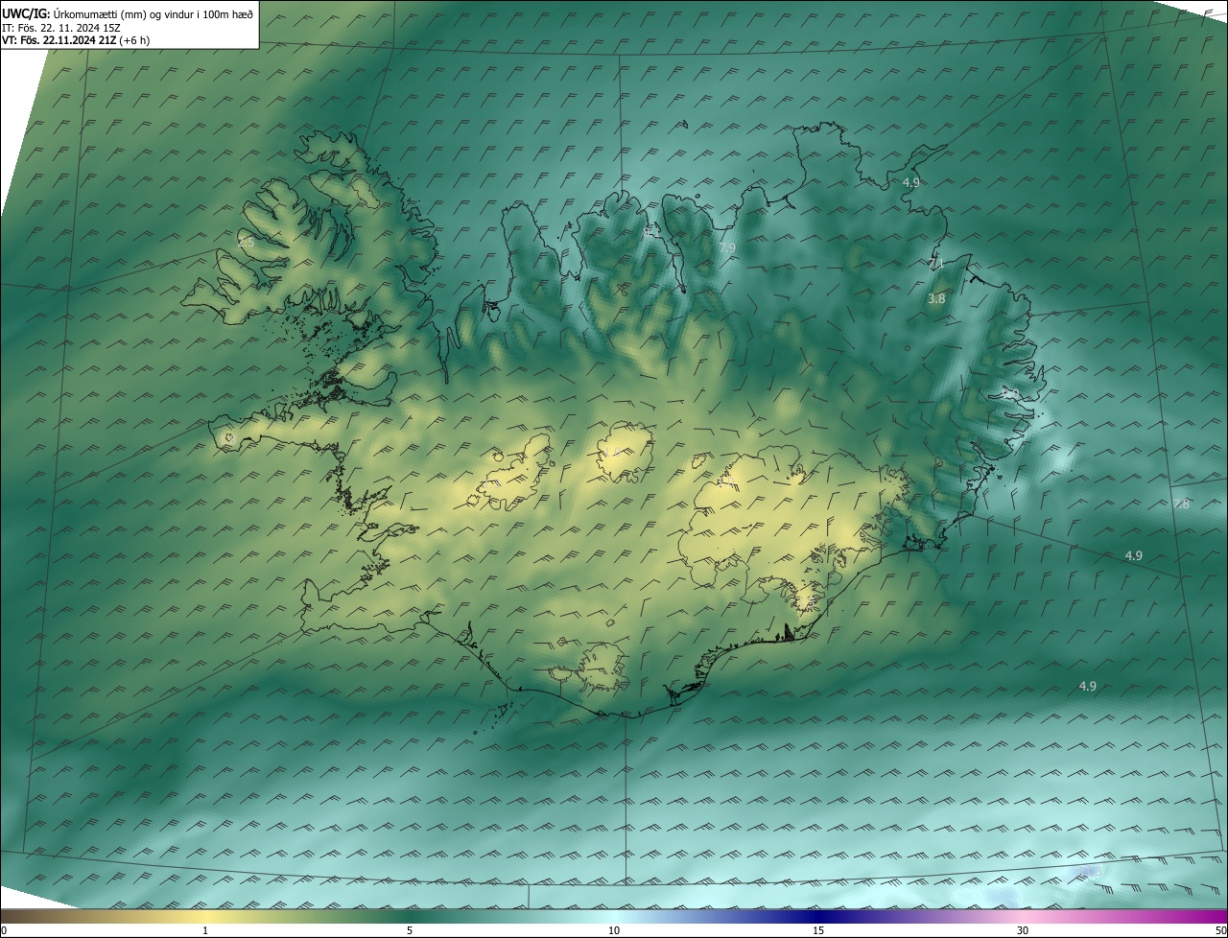The image size is (1228, 938).
Task: Click the initial time line "IT: Fös. 22. 11. 2024 15Z"
Action: [x=61, y=27]
